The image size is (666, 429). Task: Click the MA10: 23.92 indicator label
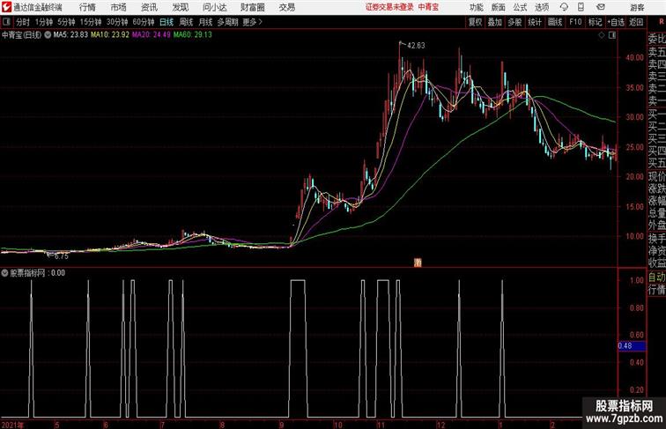[x=109, y=35]
